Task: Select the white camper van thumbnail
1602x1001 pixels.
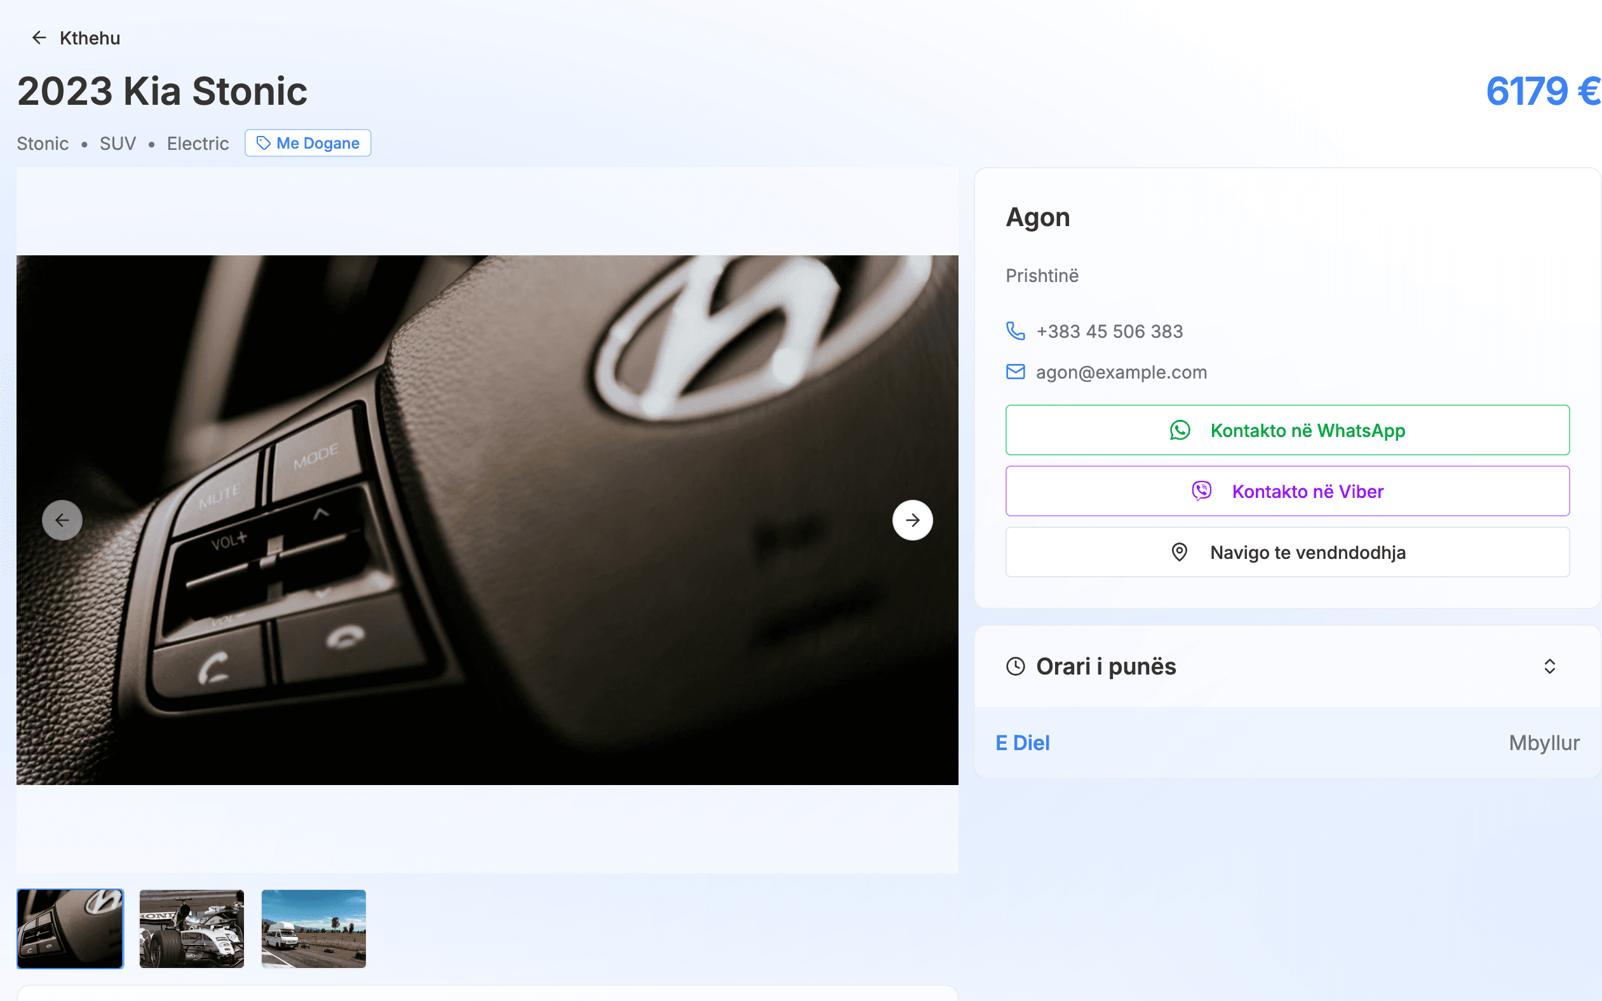Action: pyautogui.click(x=314, y=928)
